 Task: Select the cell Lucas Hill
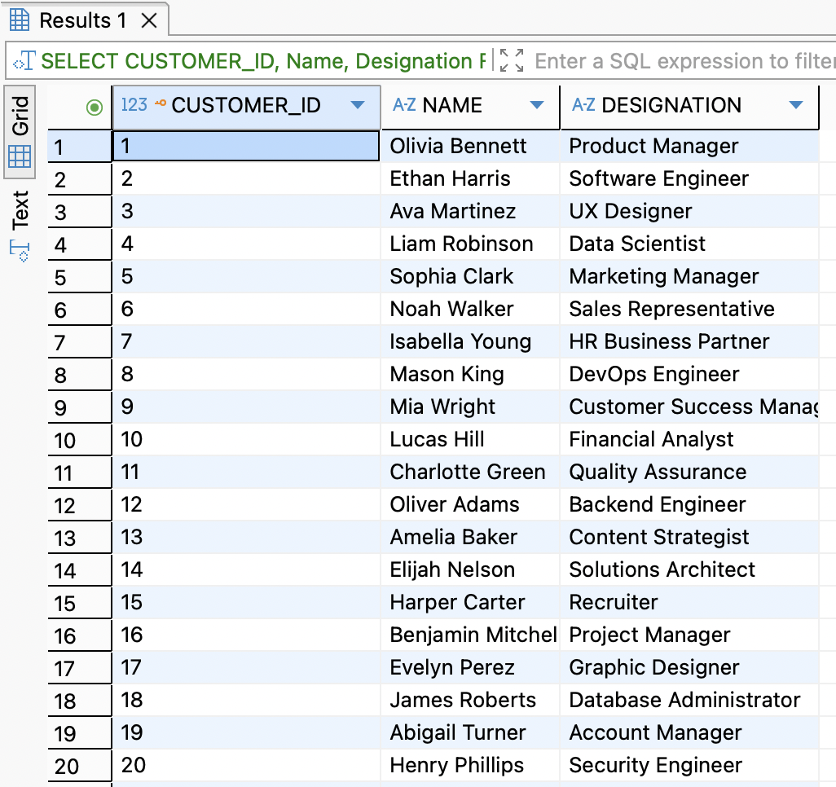(470, 439)
